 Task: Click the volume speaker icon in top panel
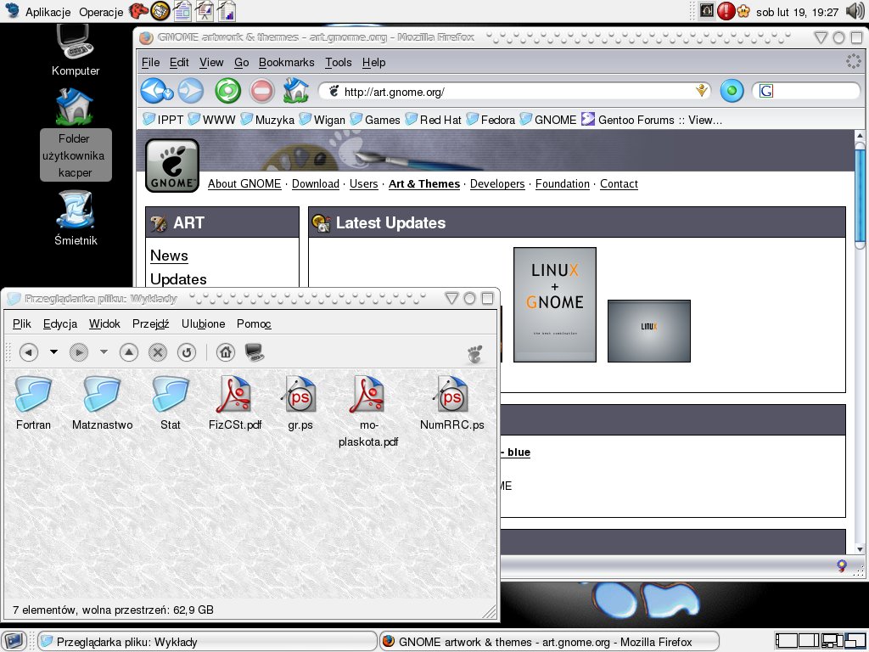point(855,10)
